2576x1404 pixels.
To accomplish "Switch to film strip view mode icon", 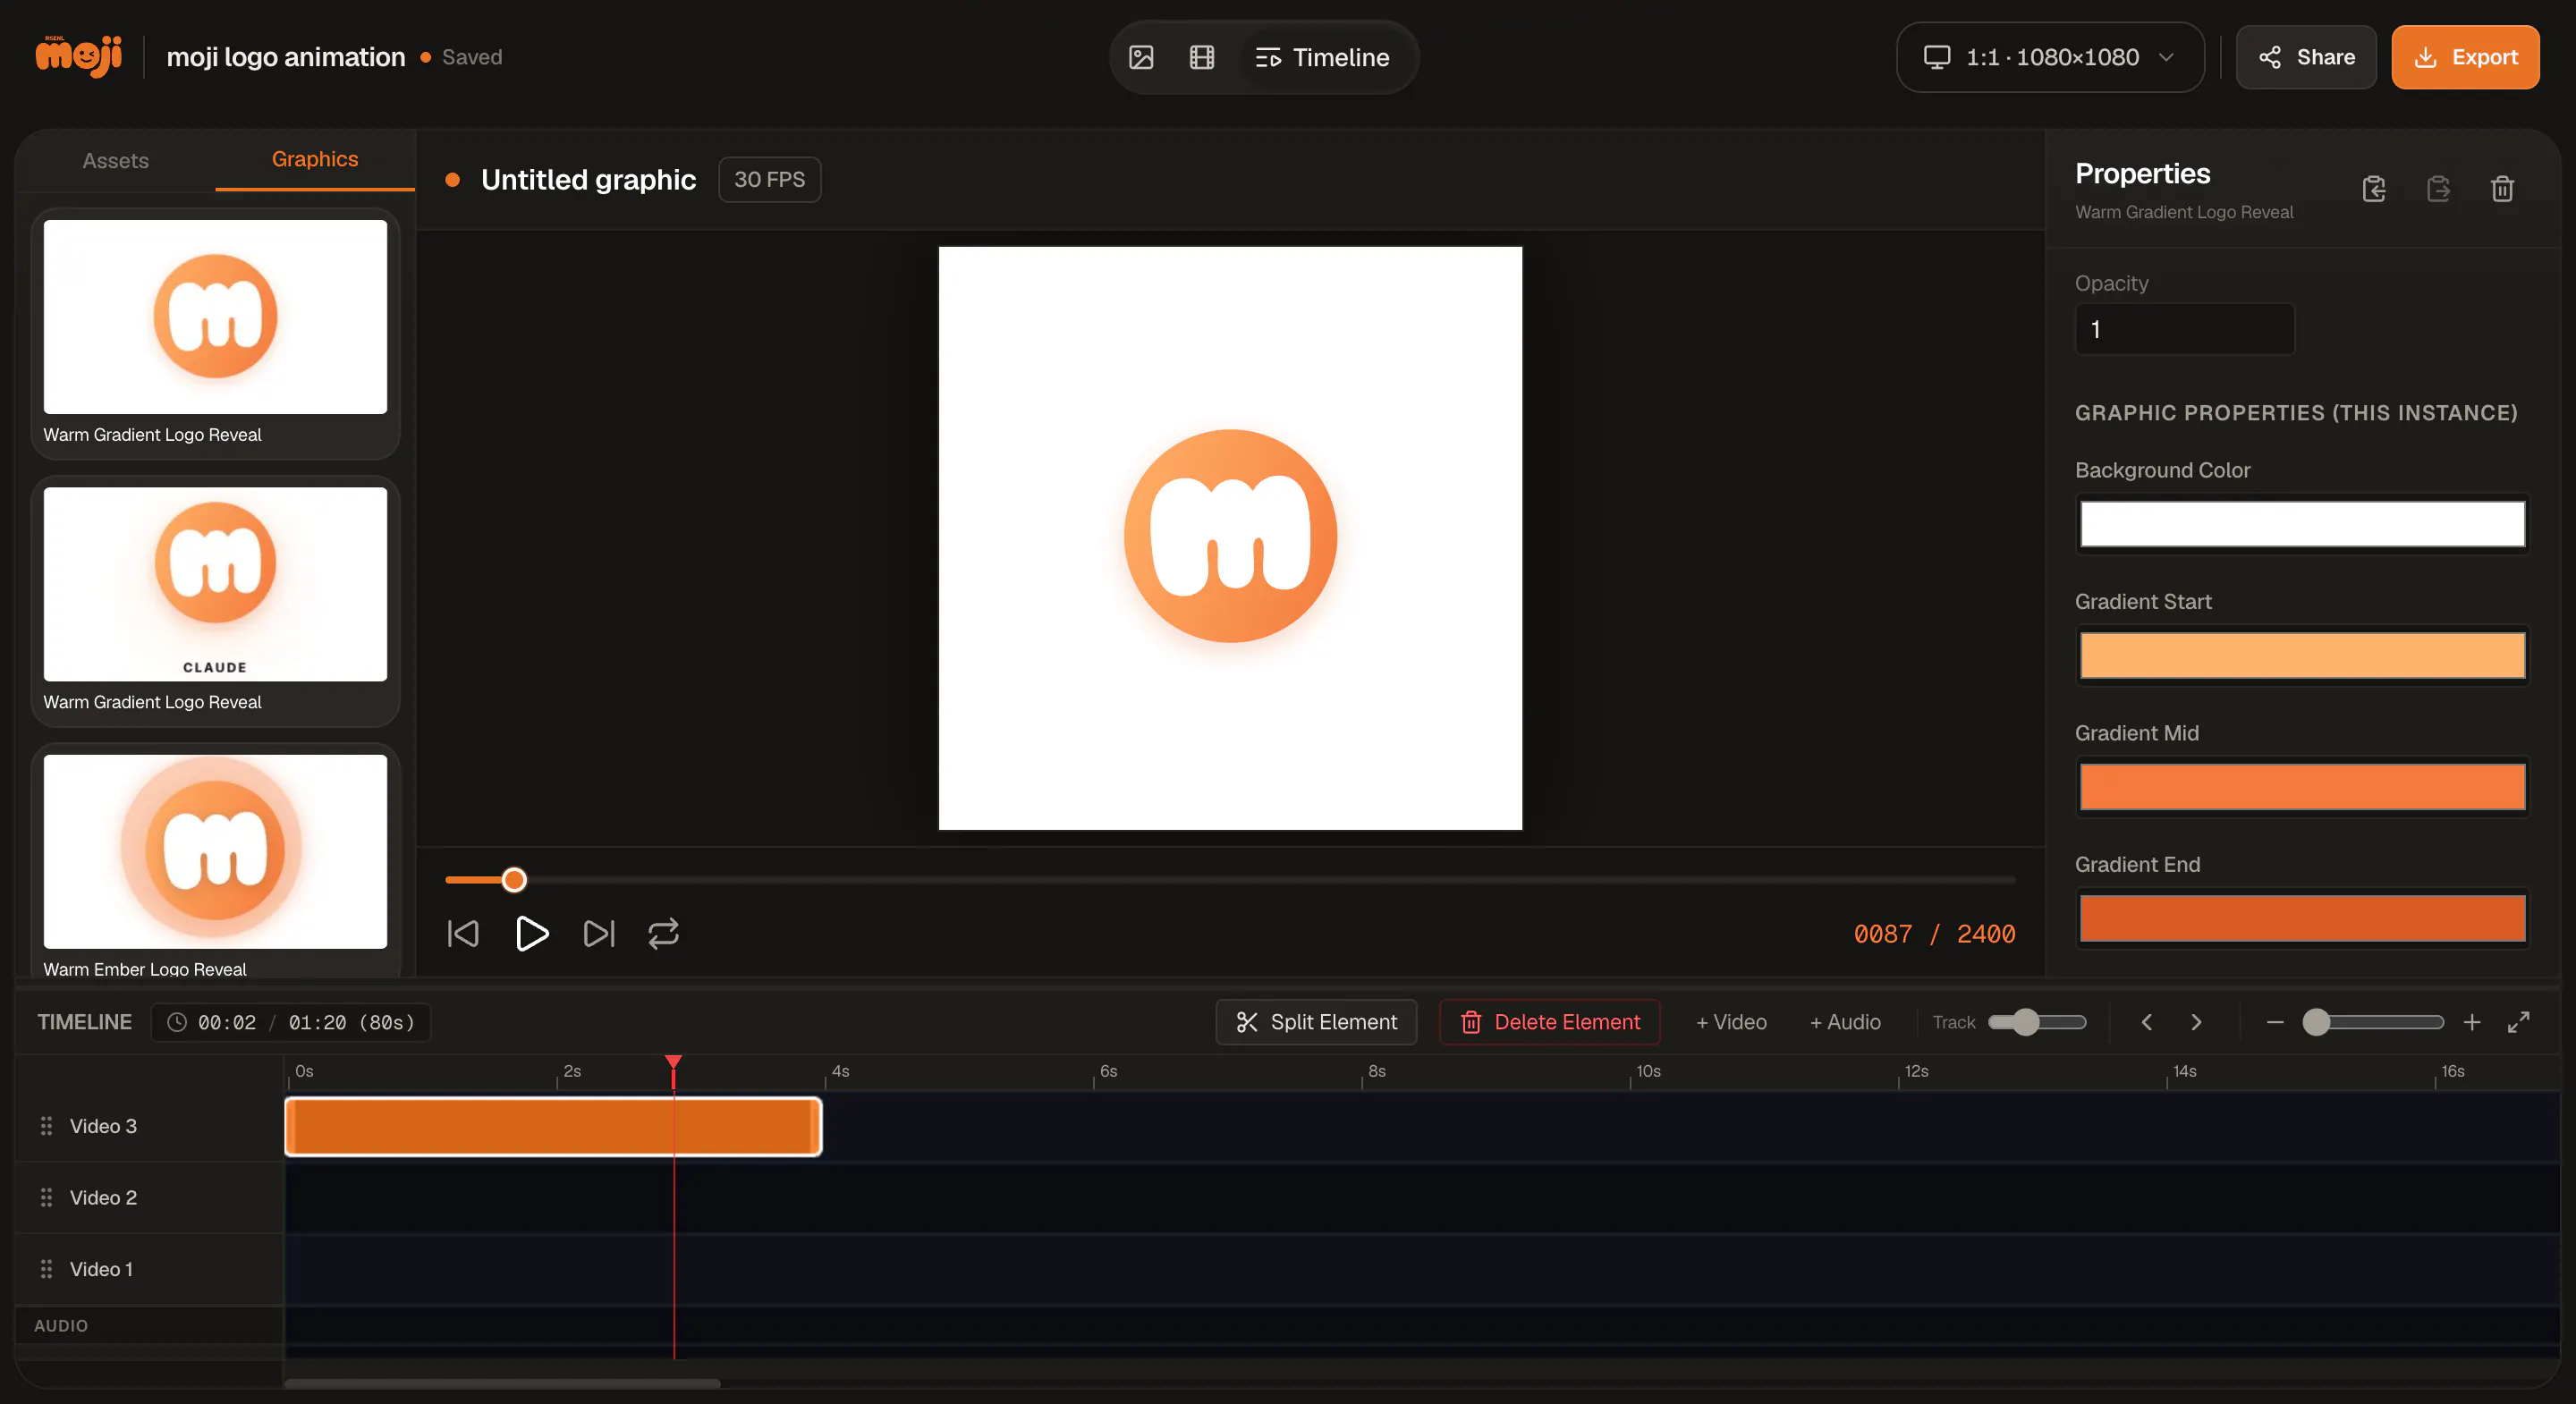I will tap(1202, 57).
